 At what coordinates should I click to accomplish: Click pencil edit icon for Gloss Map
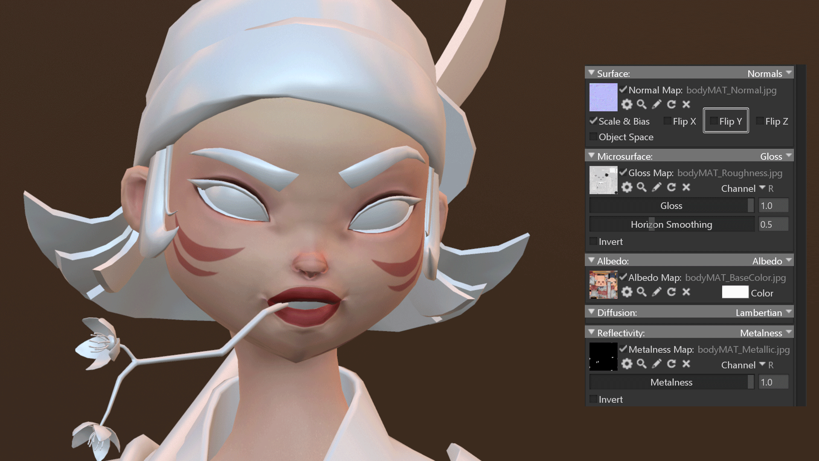656,187
